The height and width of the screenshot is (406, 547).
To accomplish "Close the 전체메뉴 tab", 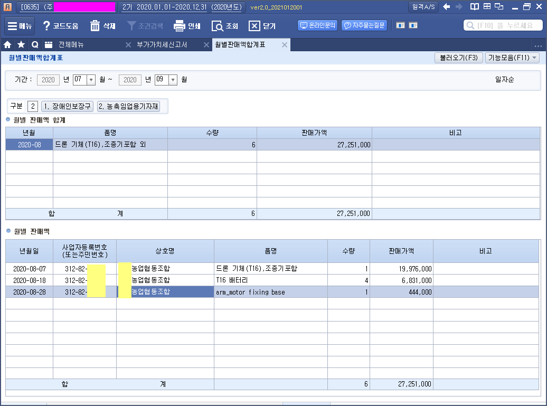I will coord(128,45).
